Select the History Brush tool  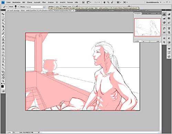(x=3, y=43)
